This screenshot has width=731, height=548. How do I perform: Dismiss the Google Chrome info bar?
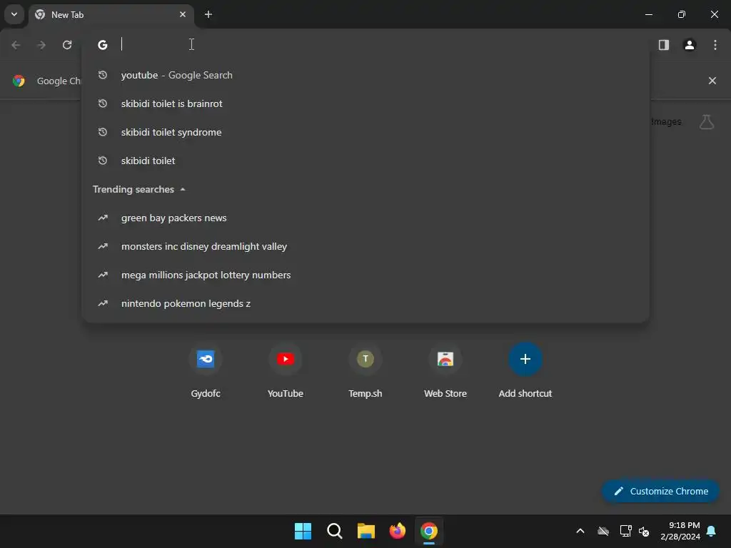pyautogui.click(x=712, y=81)
